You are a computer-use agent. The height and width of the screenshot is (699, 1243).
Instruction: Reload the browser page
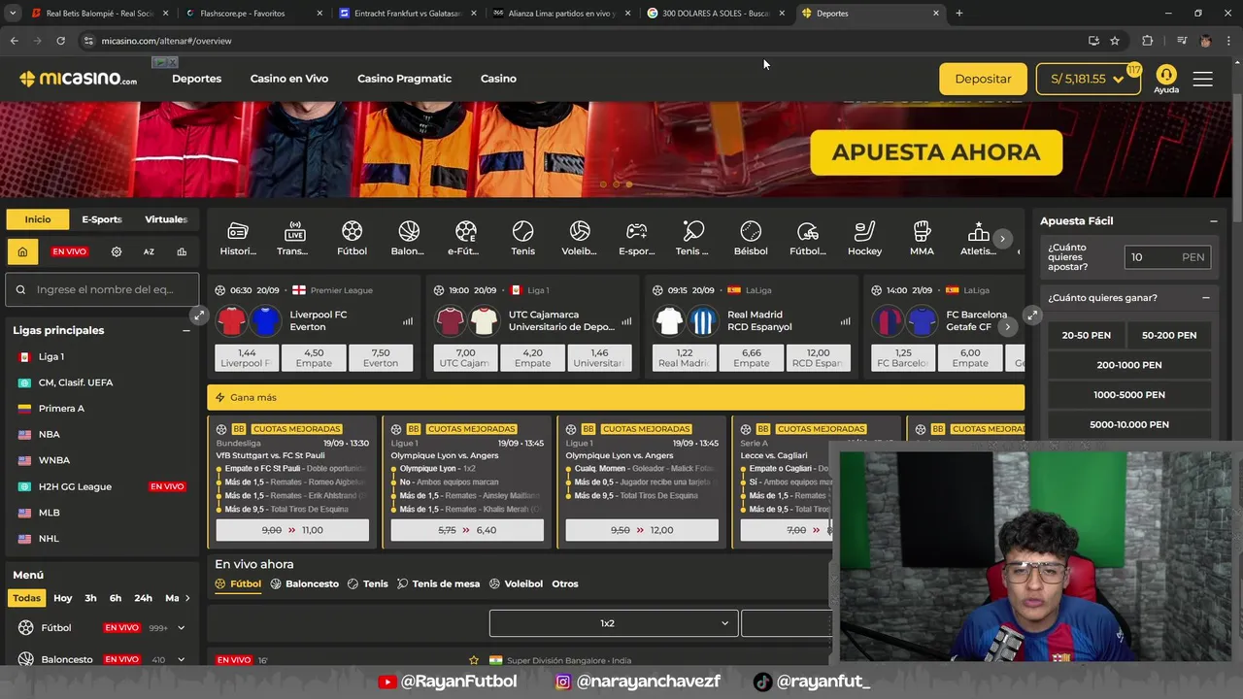[60, 41]
